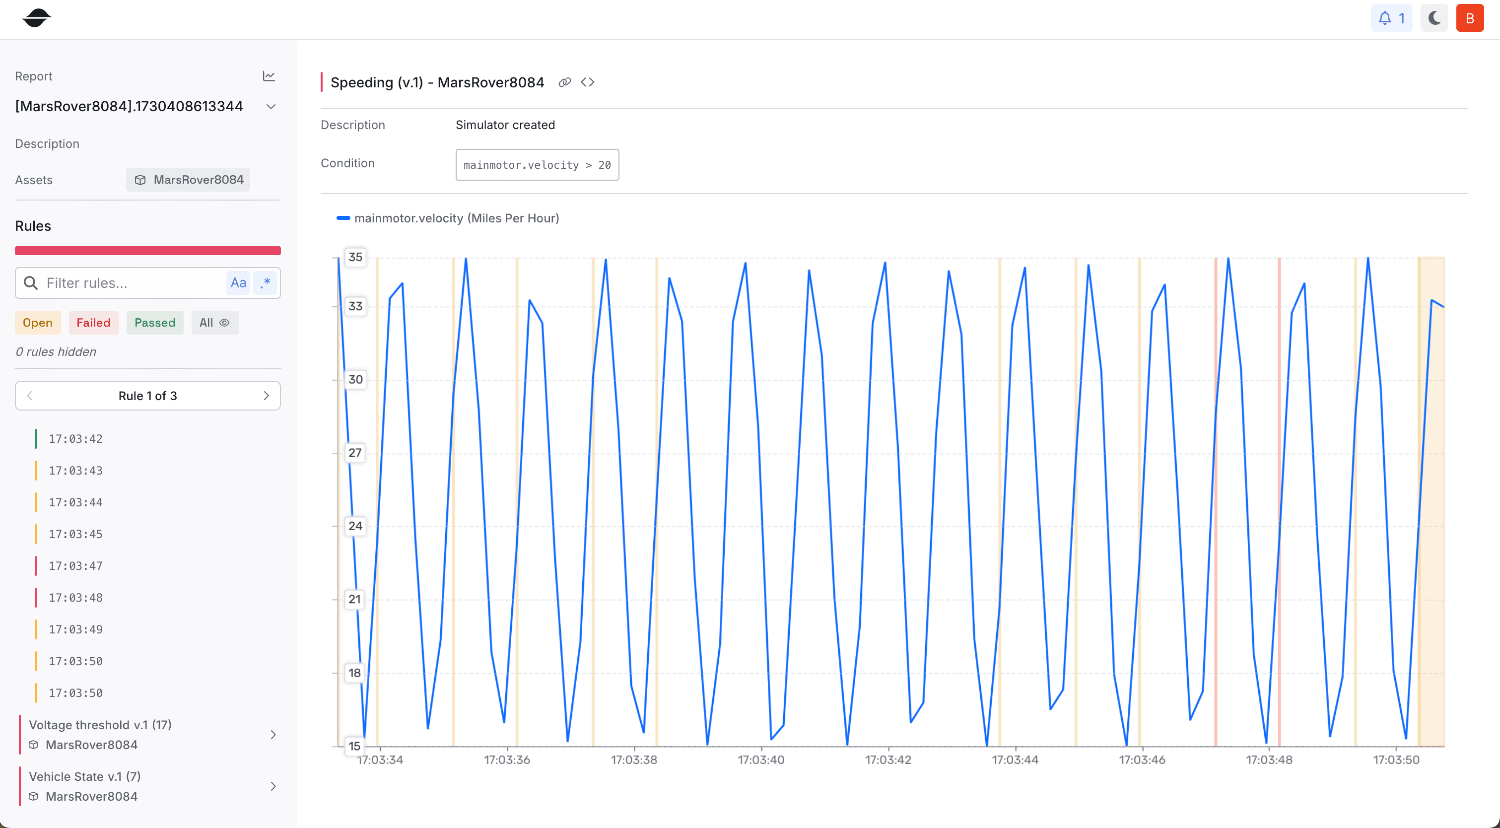Viewport: 1500px width, 828px height.
Task: Toggle the Open rules filter button
Action: pos(38,322)
